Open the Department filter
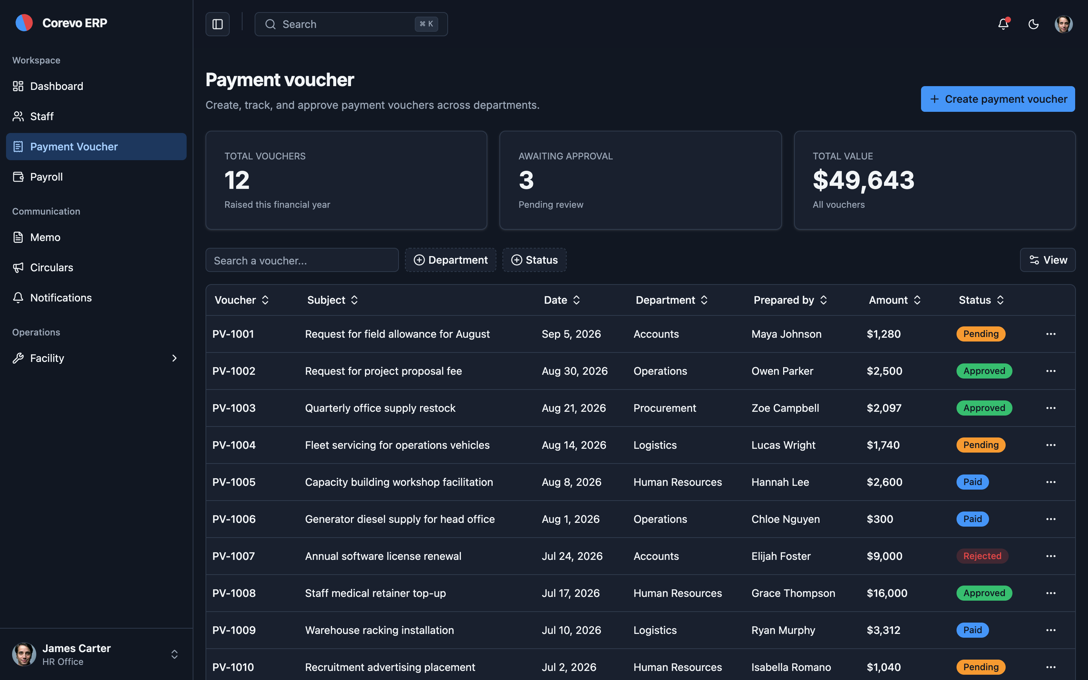Screen dimensions: 1088x680 450,260
